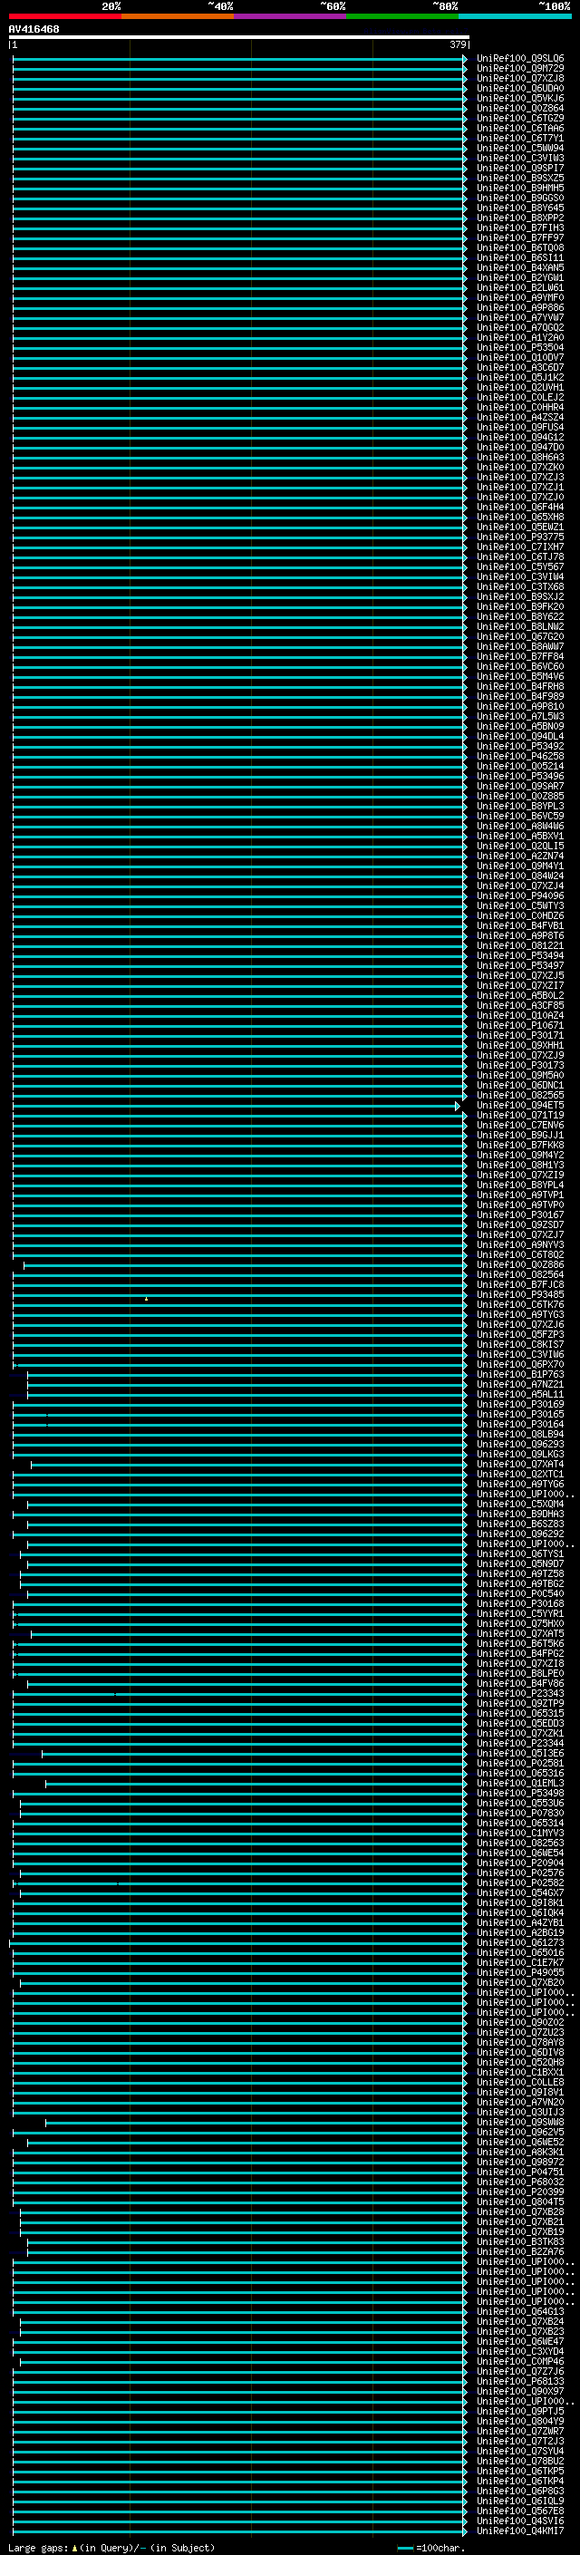This screenshot has height=2555, width=580.
Task: Select UniRef100_Q71T19 label
Action: pyautogui.click(x=520, y=1115)
